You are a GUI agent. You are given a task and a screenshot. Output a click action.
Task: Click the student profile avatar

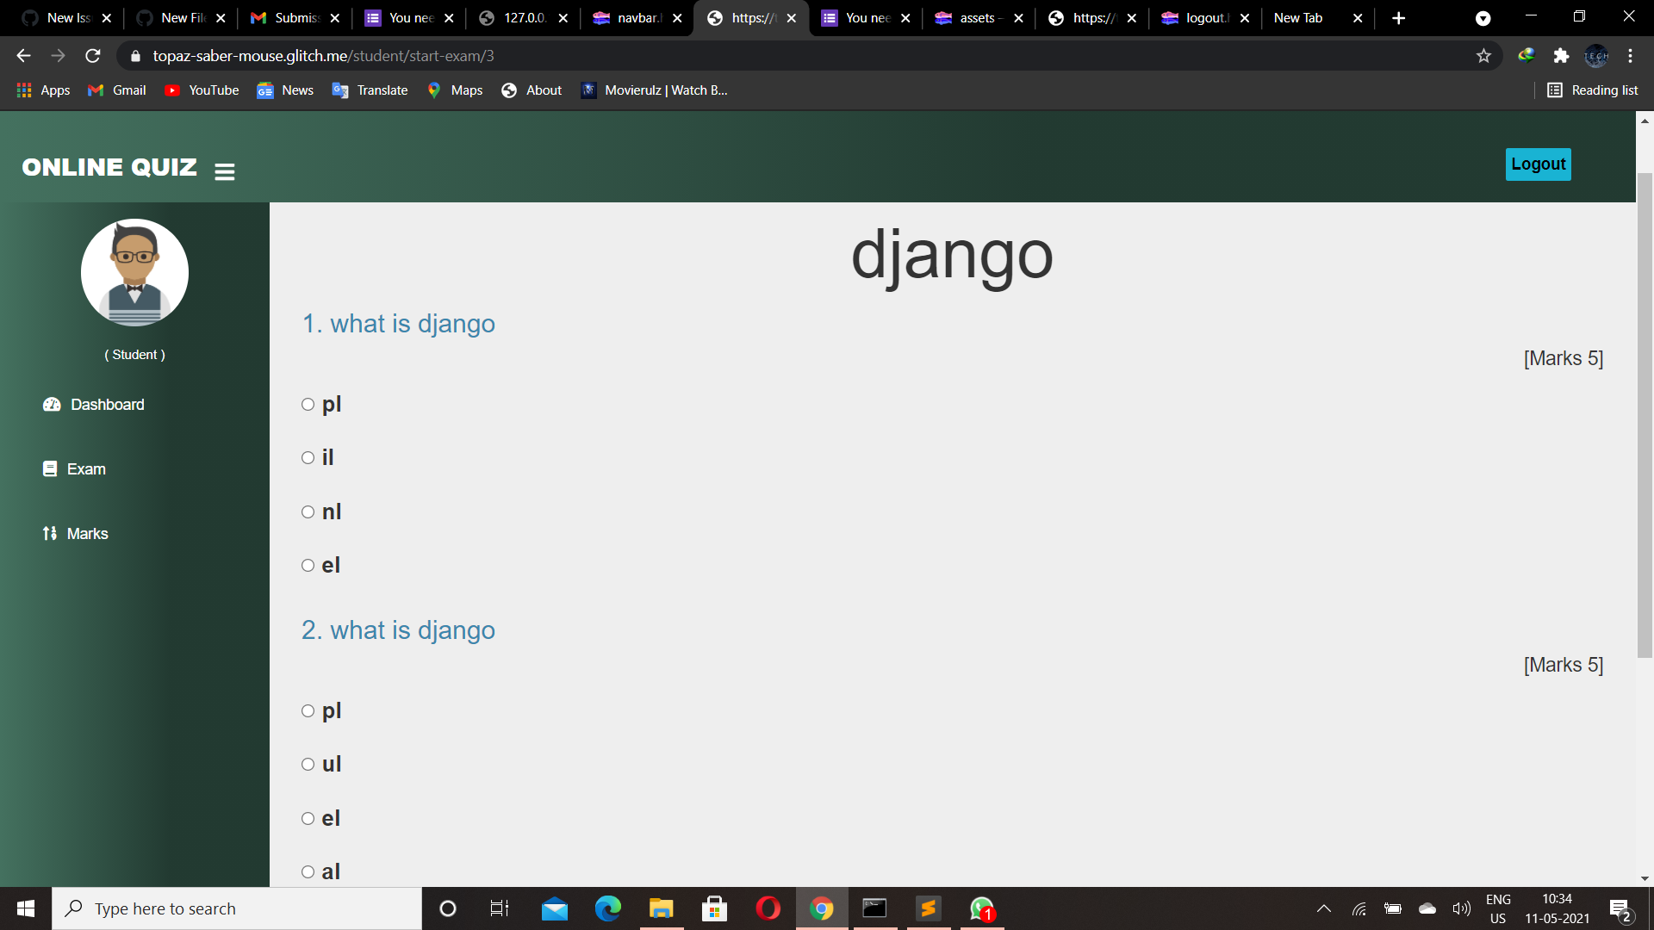click(x=134, y=272)
